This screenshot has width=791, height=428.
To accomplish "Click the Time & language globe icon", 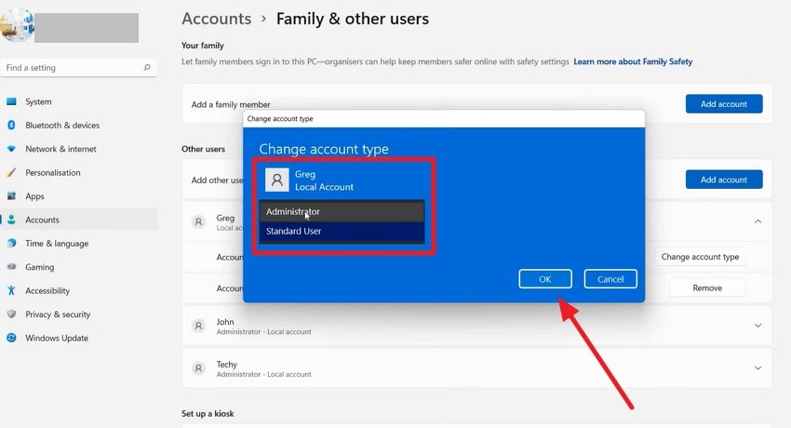I will click(11, 243).
